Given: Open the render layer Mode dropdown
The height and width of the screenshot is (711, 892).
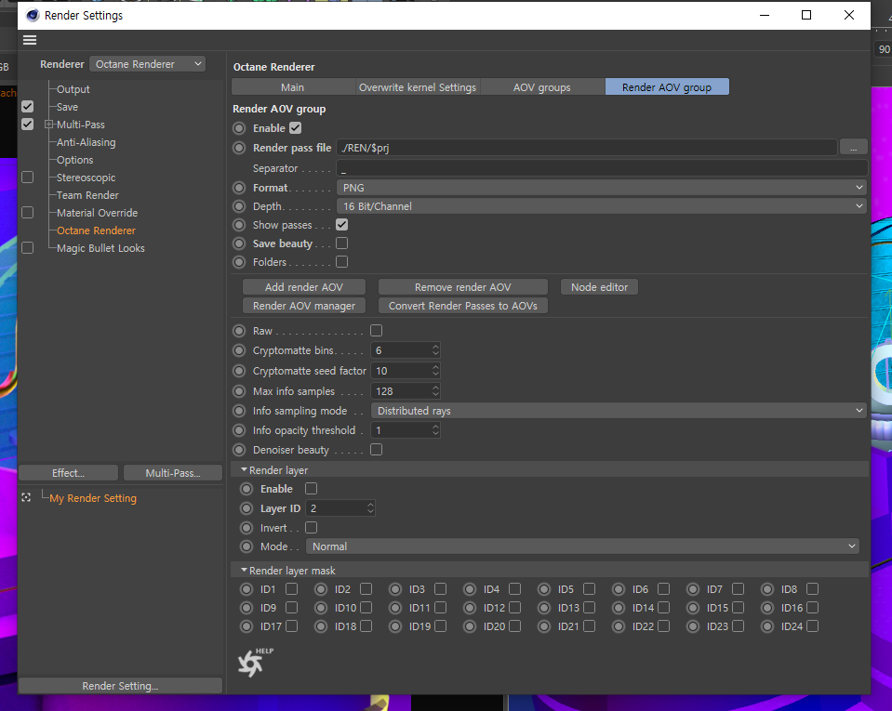Looking at the screenshot, I should [582, 546].
